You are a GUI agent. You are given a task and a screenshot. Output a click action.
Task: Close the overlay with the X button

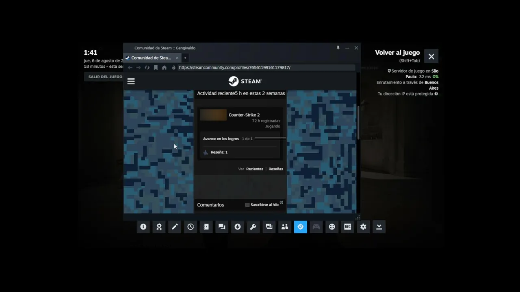coord(431,57)
